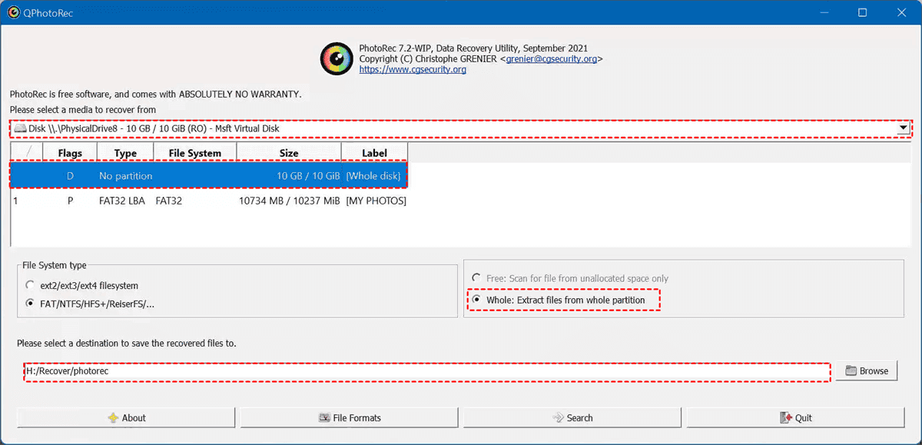This screenshot has height=445, width=922.
Task: Open the media selection dropdown arrow
Action: point(904,128)
